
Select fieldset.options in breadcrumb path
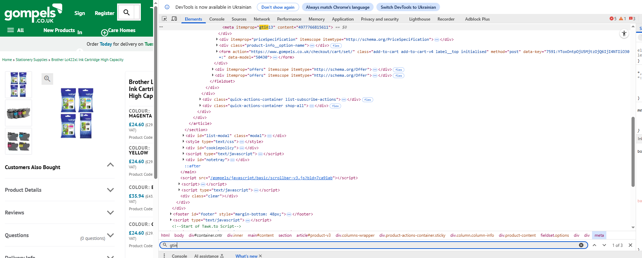pos(555,235)
